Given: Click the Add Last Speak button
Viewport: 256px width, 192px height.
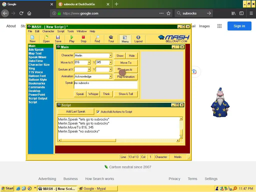Looking at the screenshot, I should pyautogui.click(x=75, y=111).
